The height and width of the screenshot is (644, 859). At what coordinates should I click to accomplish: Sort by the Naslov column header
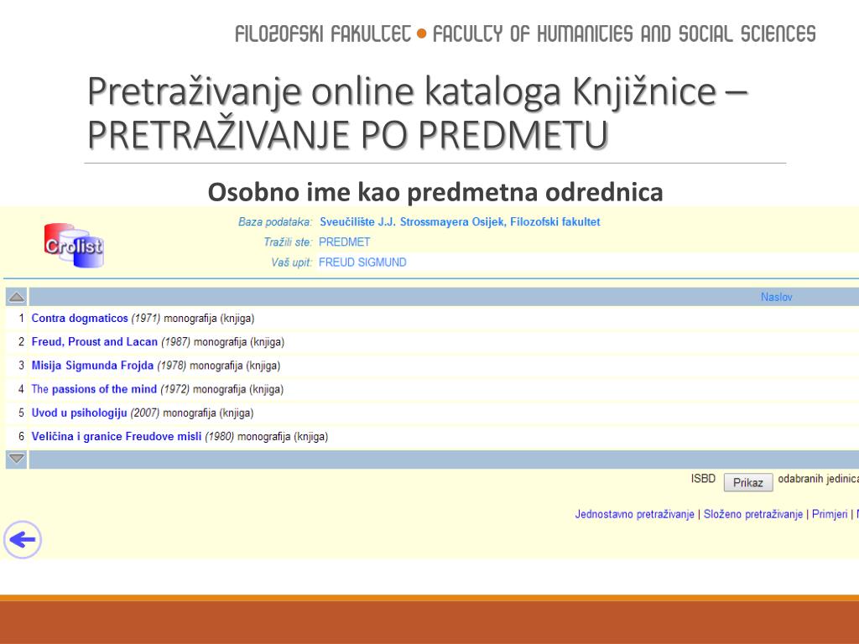tap(776, 297)
